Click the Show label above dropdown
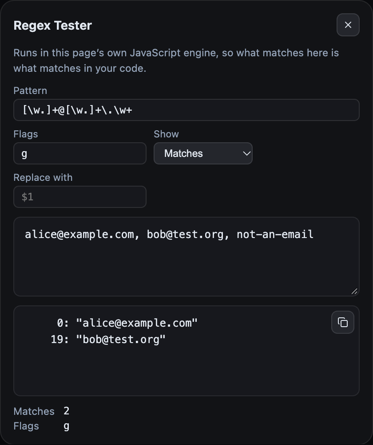 coord(167,134)
